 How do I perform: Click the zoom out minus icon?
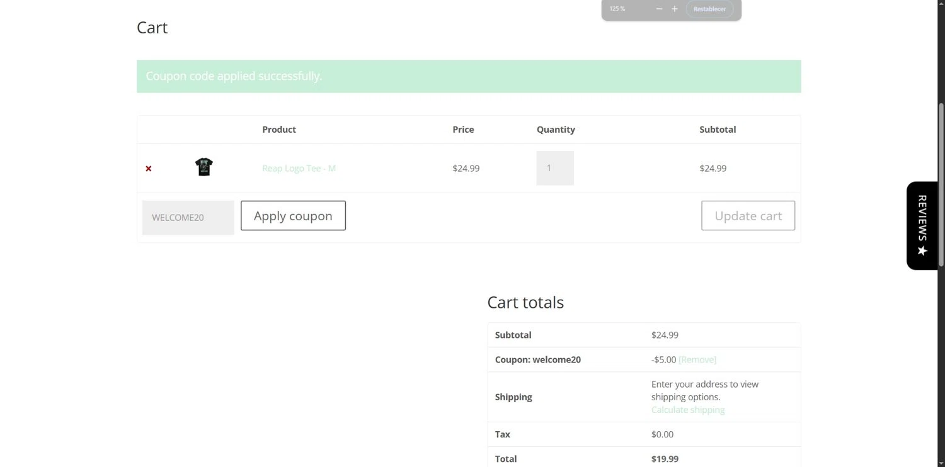tap(659, 9)
